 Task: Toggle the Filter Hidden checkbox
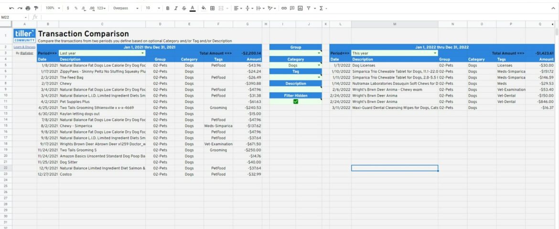click(296, 102)
